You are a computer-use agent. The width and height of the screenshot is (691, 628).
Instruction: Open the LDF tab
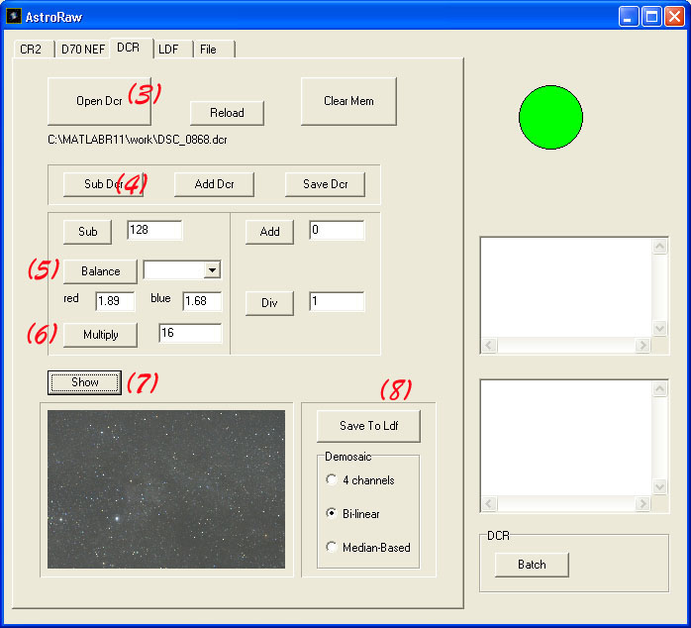click(168, 49)
